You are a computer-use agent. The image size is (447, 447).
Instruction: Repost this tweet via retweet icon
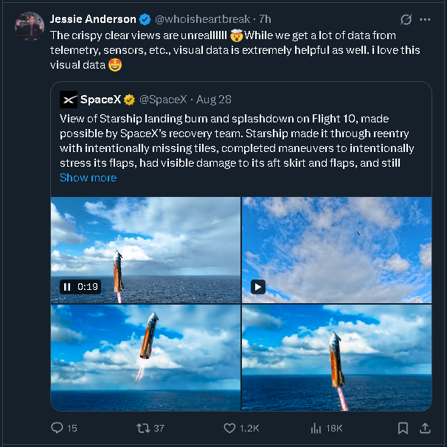[x=144, y=428]
